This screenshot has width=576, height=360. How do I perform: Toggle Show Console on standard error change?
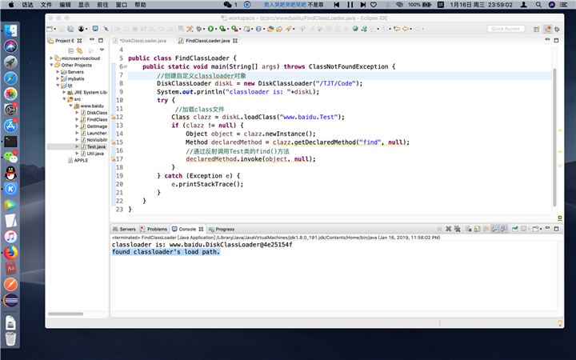pos(504,229)
